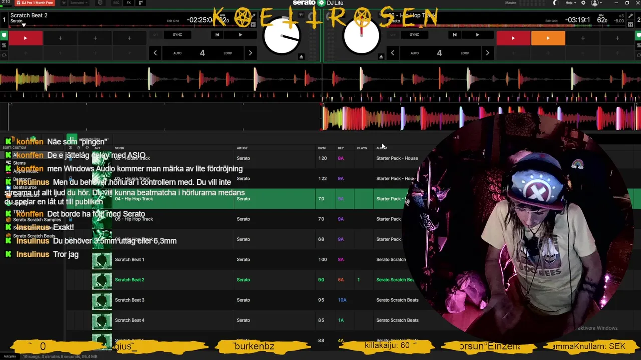The height and width of the screenshot is (360, 641).
Task: Open Serato Scratch Samples crate
Action: [x=37, y=220]
